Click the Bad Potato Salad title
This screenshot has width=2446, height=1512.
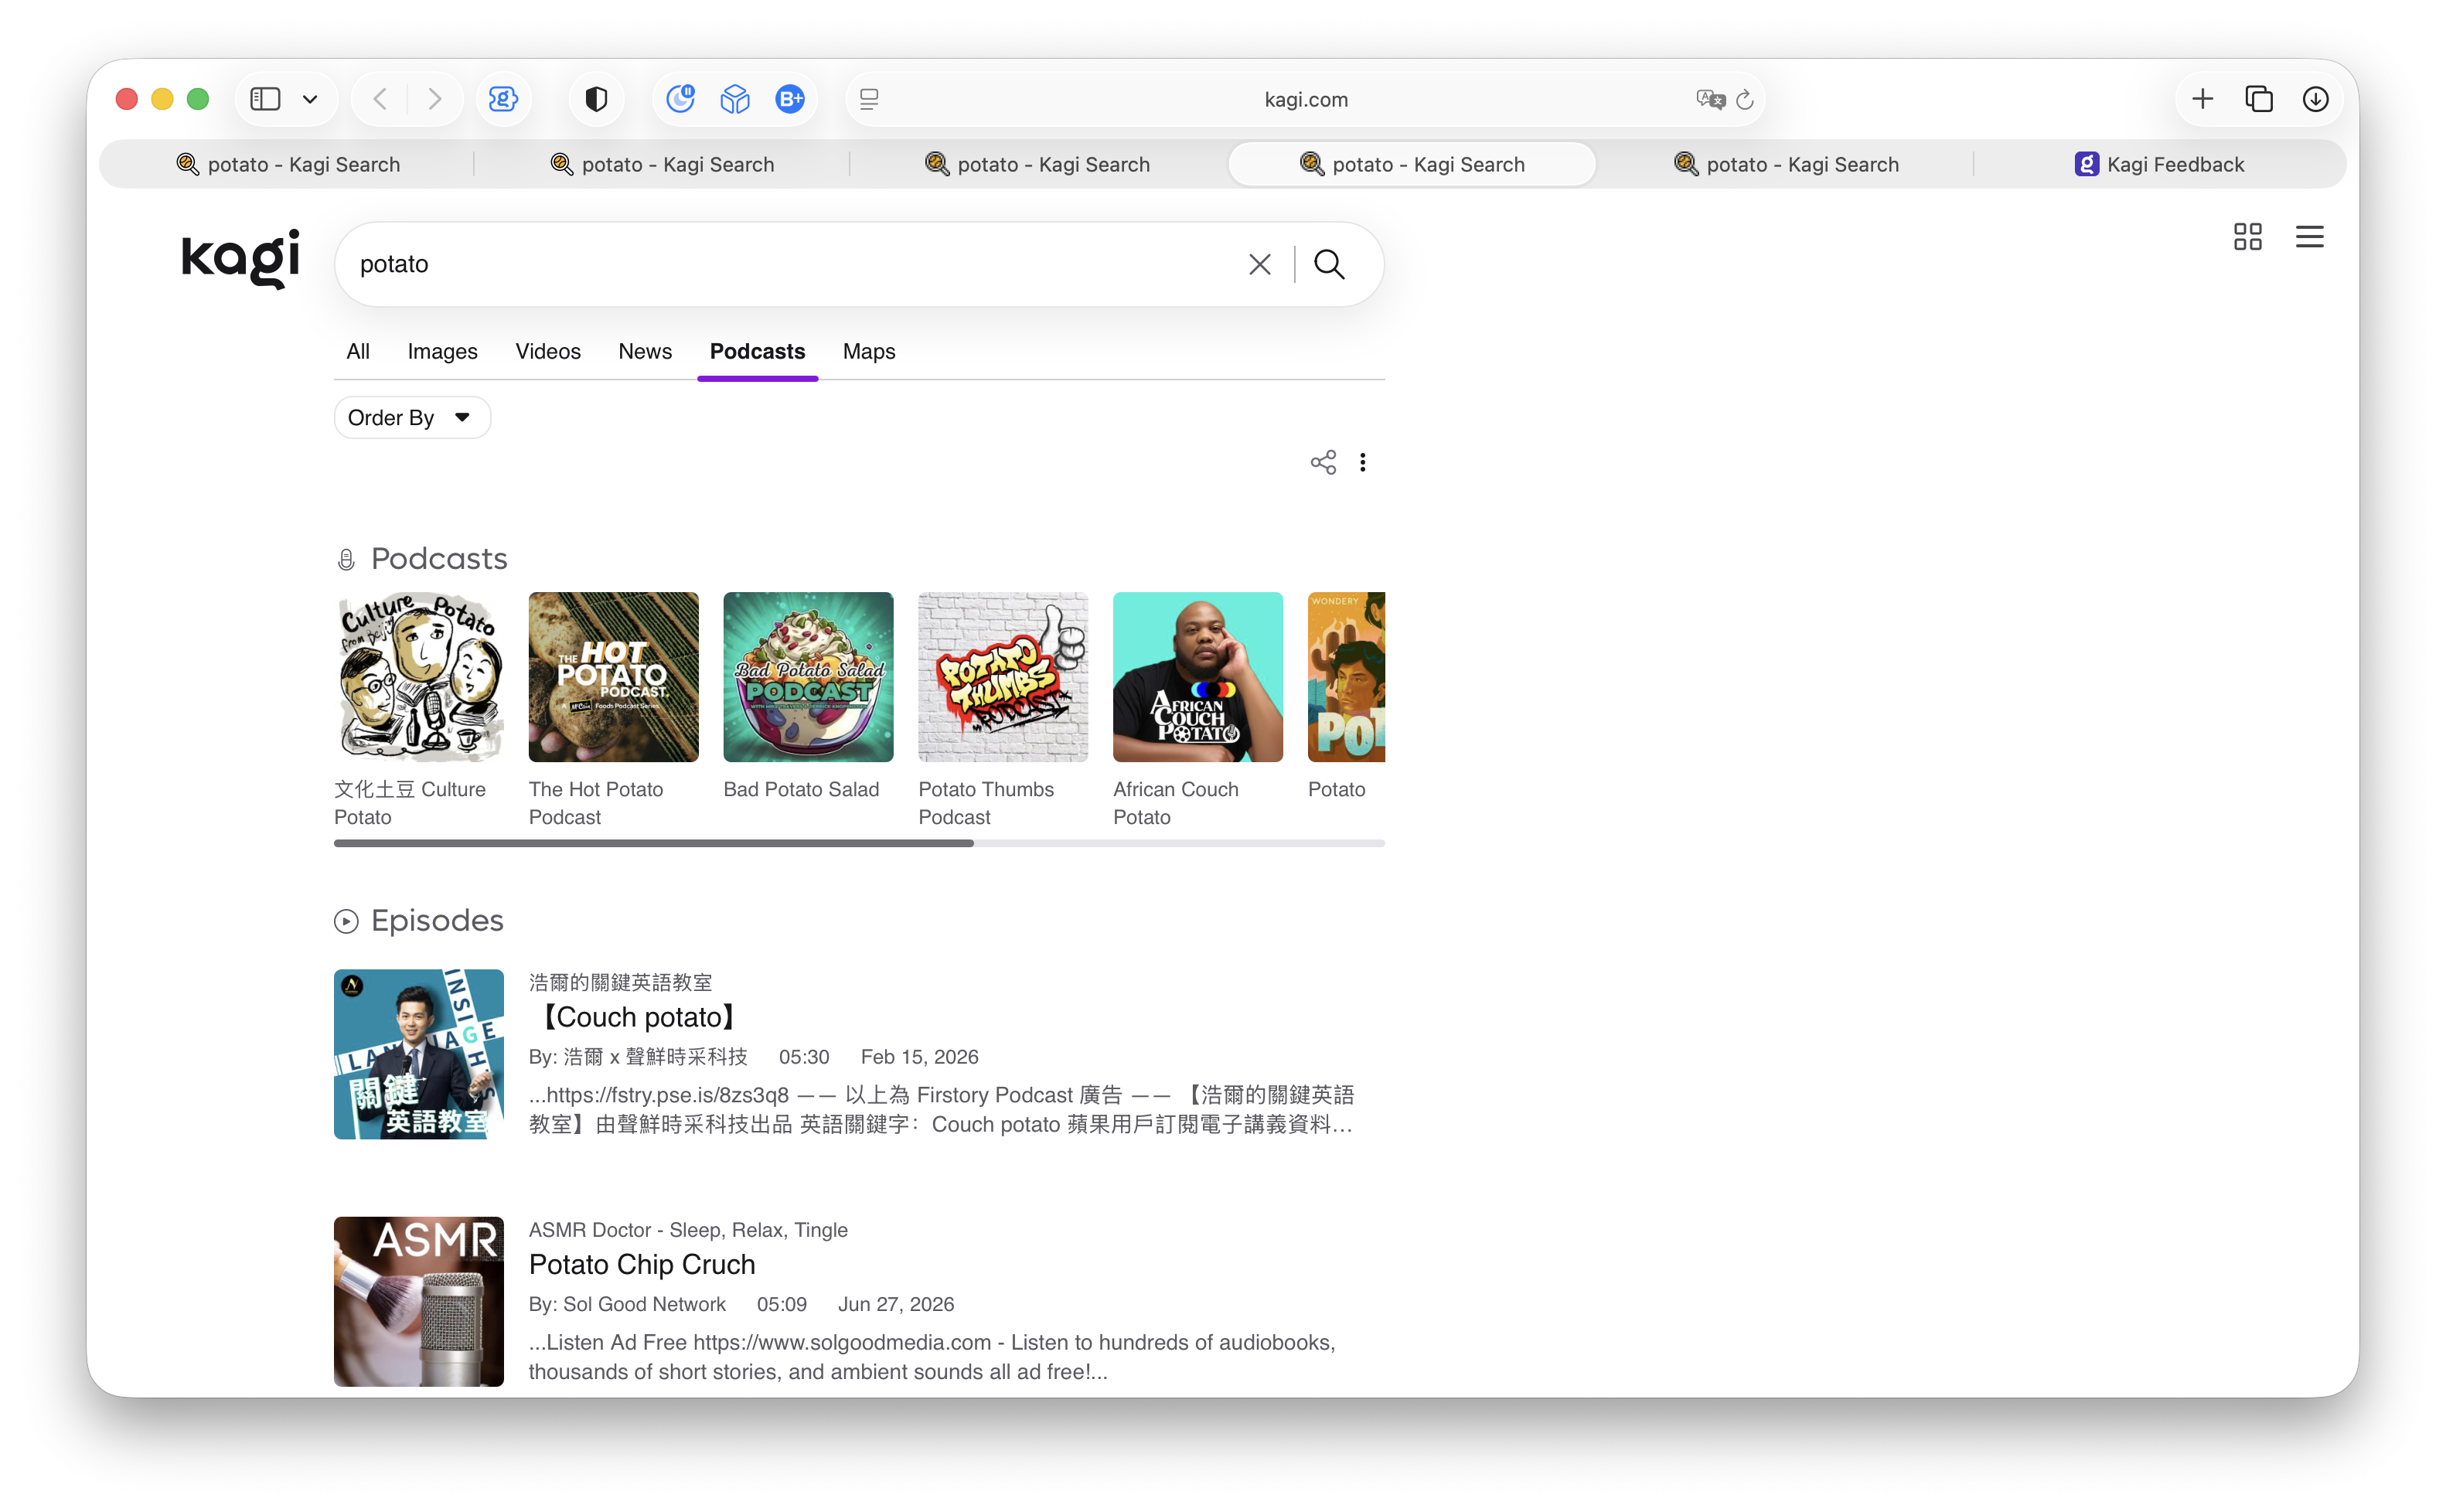point(801,789)
